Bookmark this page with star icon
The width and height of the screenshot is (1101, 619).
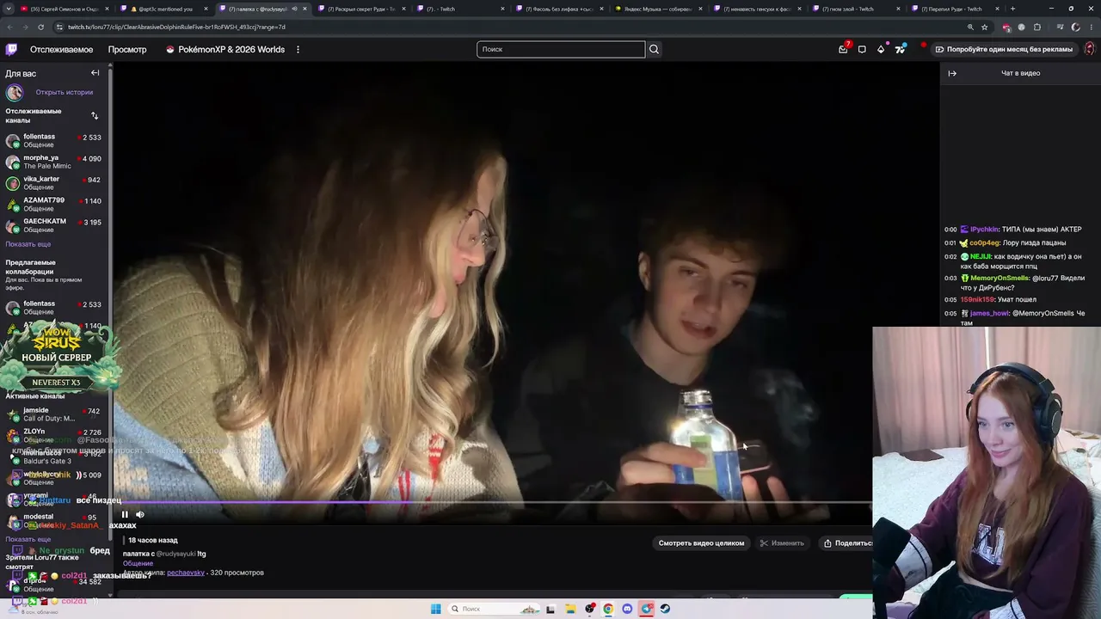point(985,27)
